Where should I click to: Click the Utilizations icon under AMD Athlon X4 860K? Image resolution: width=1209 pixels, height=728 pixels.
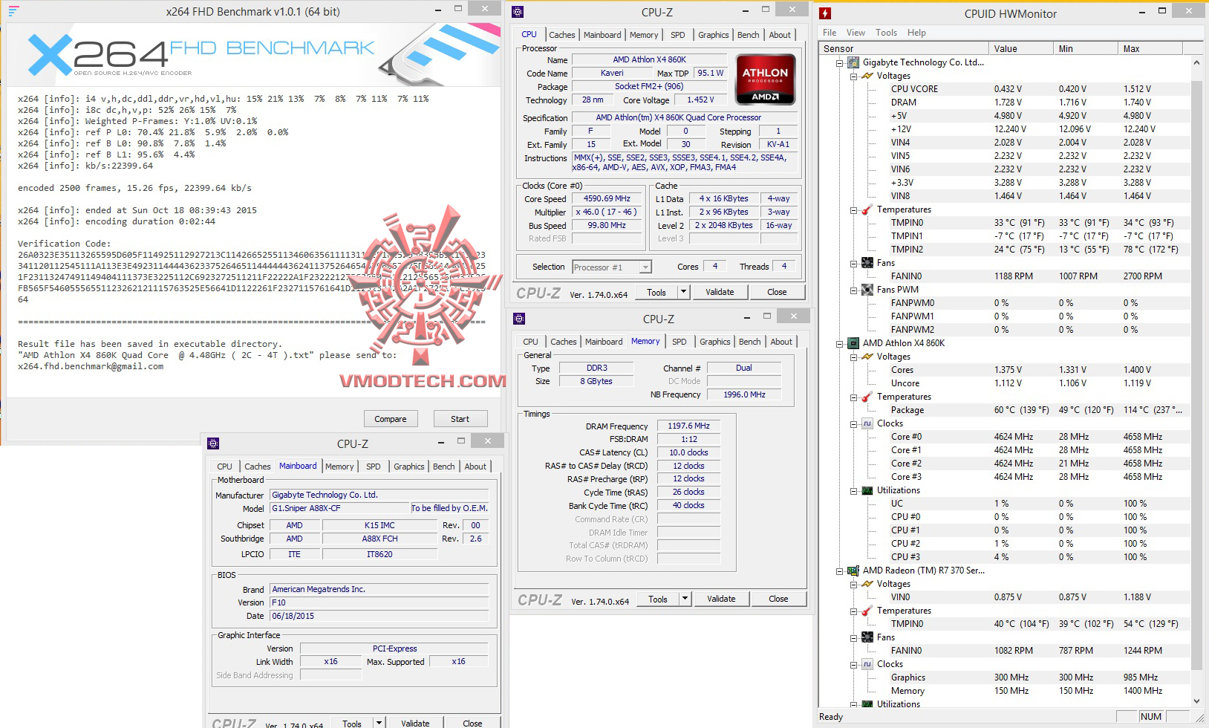[867, 490]
